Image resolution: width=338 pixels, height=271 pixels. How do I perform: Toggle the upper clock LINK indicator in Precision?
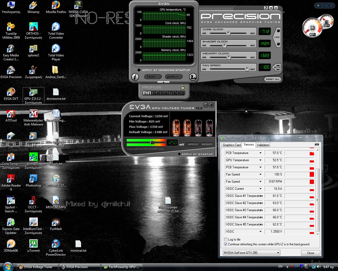pyautogui.click(x=278, y=31)
